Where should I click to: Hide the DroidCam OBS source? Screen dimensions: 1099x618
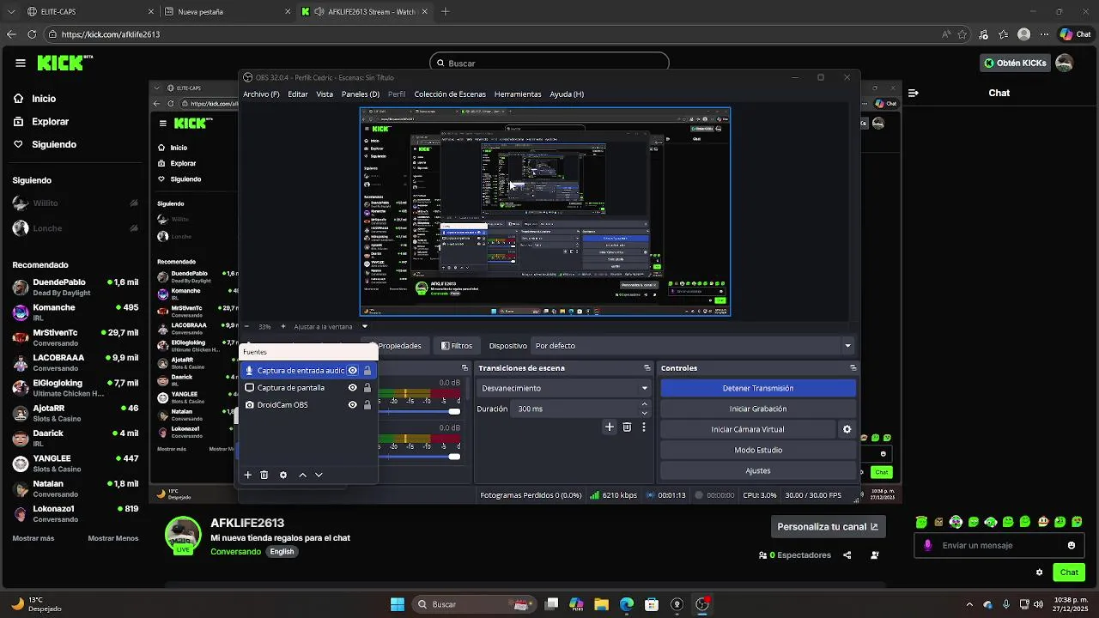pyautogui.click(x=352, y=405)
